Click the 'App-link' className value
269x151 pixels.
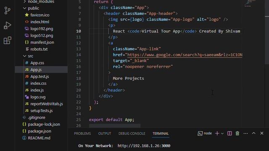(x=149, y=49)
